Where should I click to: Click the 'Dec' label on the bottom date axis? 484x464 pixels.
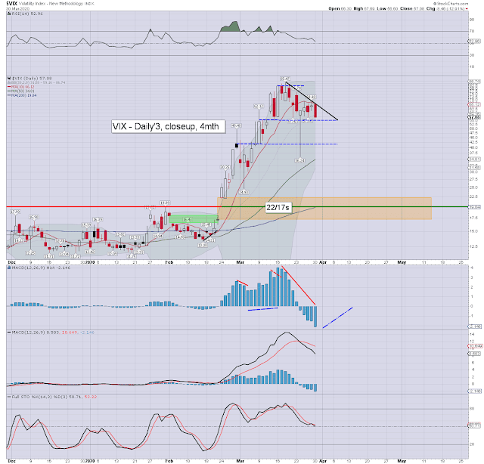[x=12, y=461]
